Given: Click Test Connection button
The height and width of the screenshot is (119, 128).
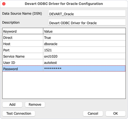Looking at the screenshot, I should click(19, 114).
